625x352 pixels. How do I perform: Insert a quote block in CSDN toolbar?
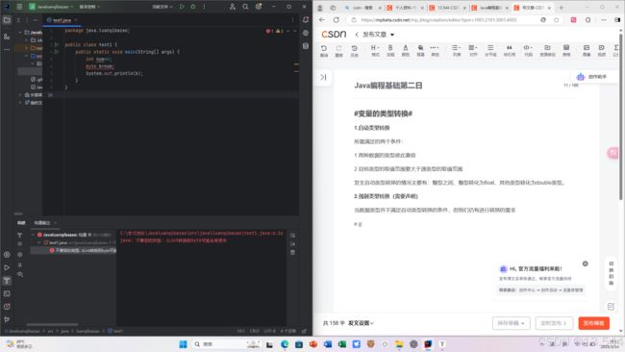tap(509, 50)
